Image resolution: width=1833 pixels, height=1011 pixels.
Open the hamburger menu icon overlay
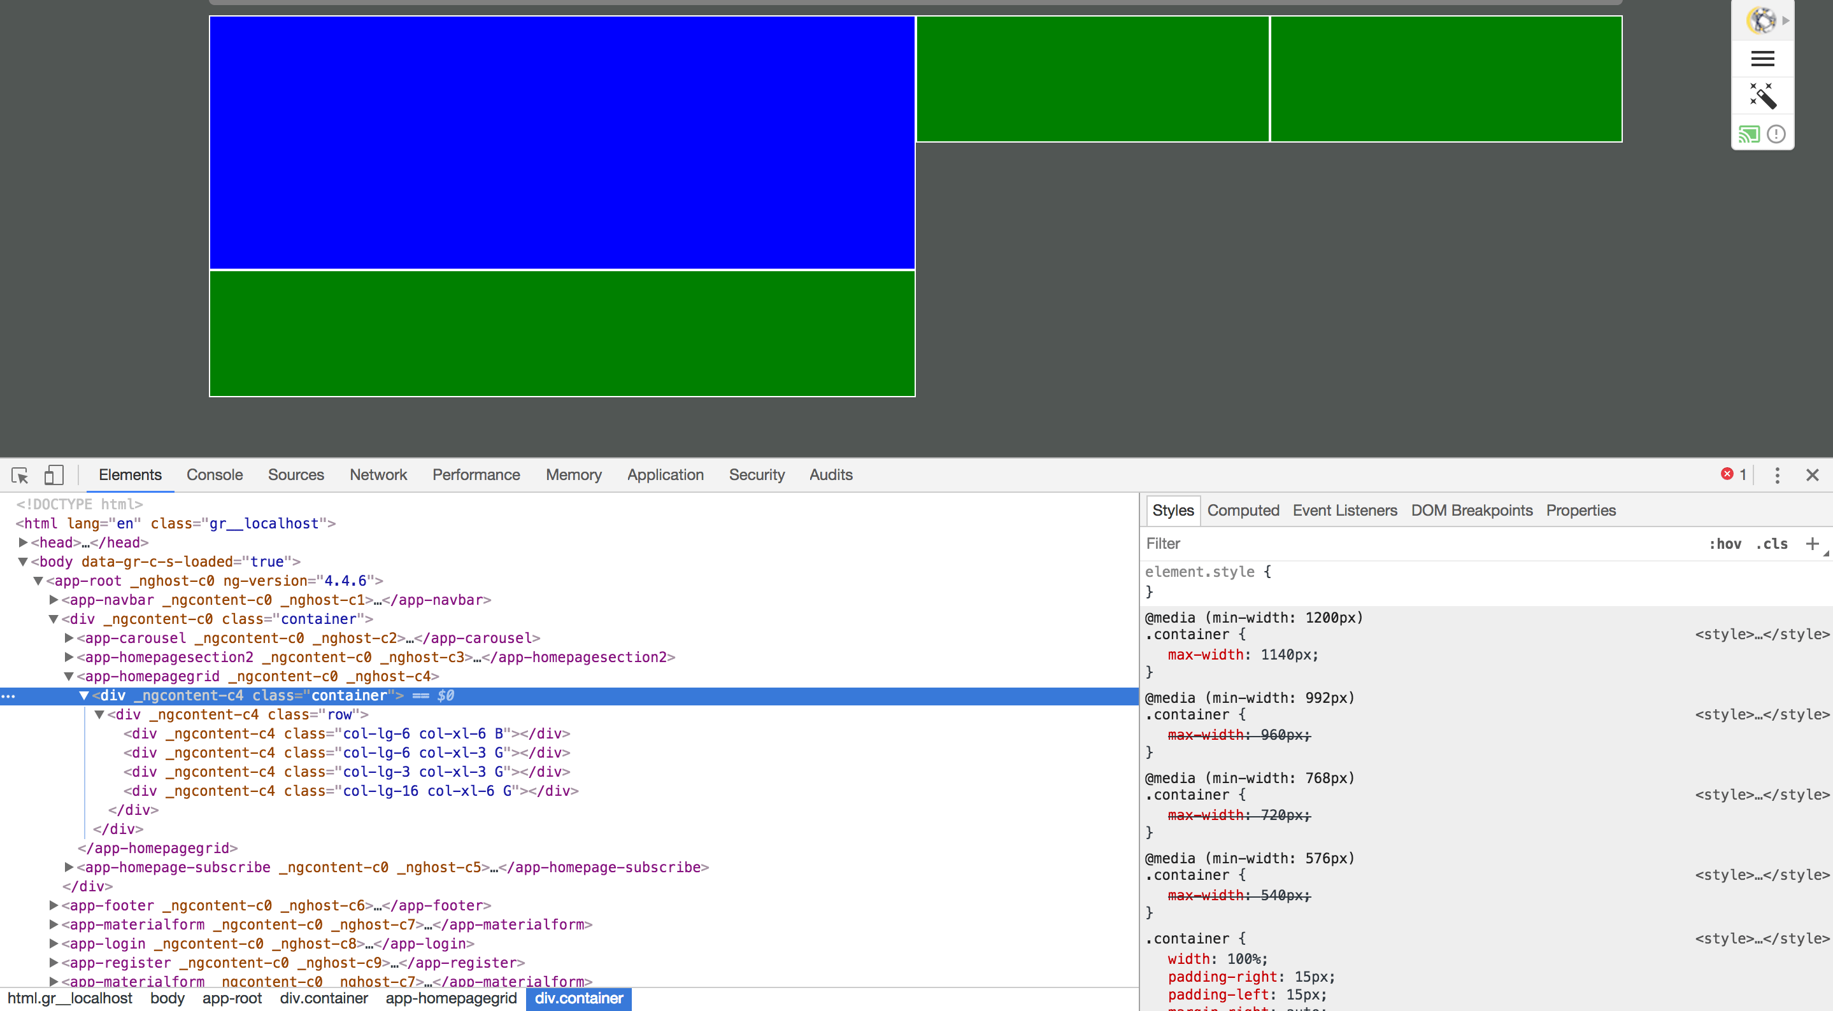point(1762,59)
